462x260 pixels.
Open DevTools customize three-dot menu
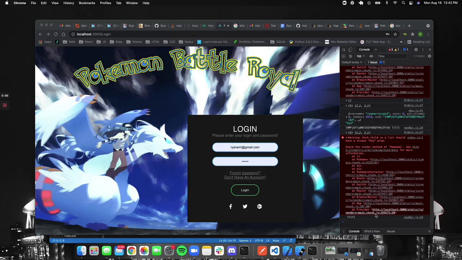click(x=423, y=49)
